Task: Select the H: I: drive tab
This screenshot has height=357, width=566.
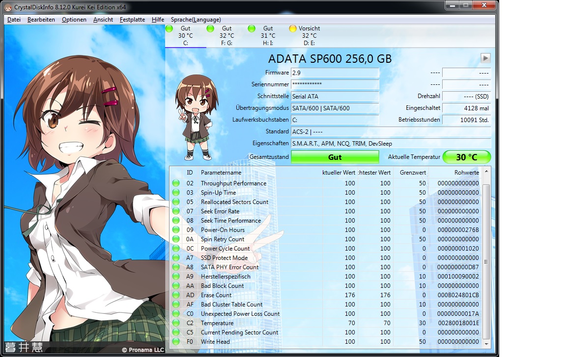Action: point(268,36)
